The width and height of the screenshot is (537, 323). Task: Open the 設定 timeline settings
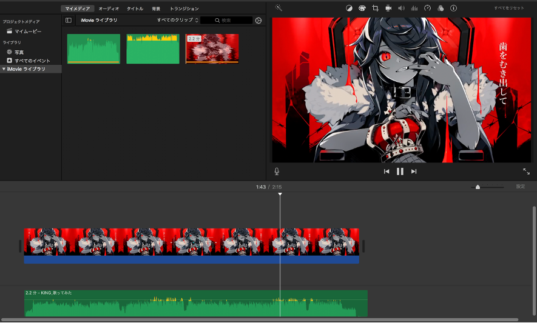[x=520, y=187]
